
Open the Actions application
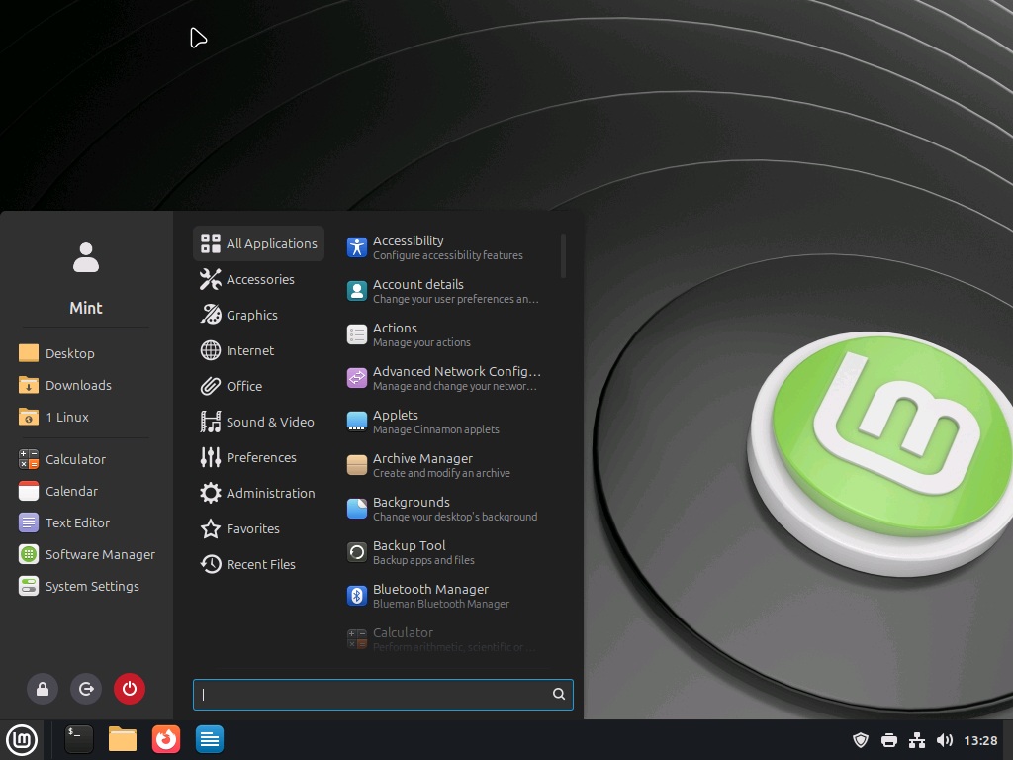pyautogui.click(x=447, y=334)
